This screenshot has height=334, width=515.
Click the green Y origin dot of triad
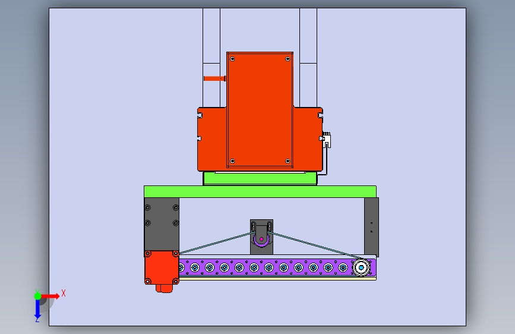pyautogui.click(x=37, y=296)
